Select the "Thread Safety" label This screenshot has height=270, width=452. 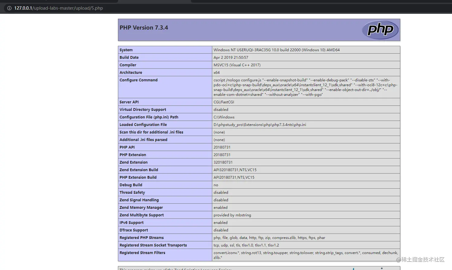coord(132,193)
